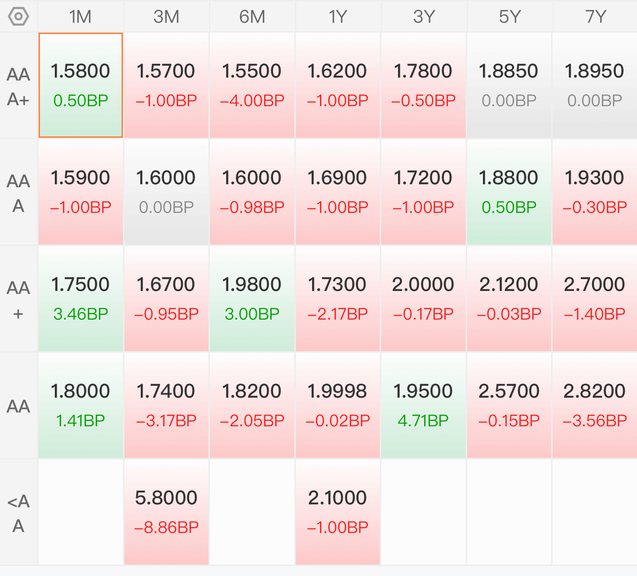Screen dimensions: 637x576
Task: Select the 3Y column header
Action: [x=424, y=17]
